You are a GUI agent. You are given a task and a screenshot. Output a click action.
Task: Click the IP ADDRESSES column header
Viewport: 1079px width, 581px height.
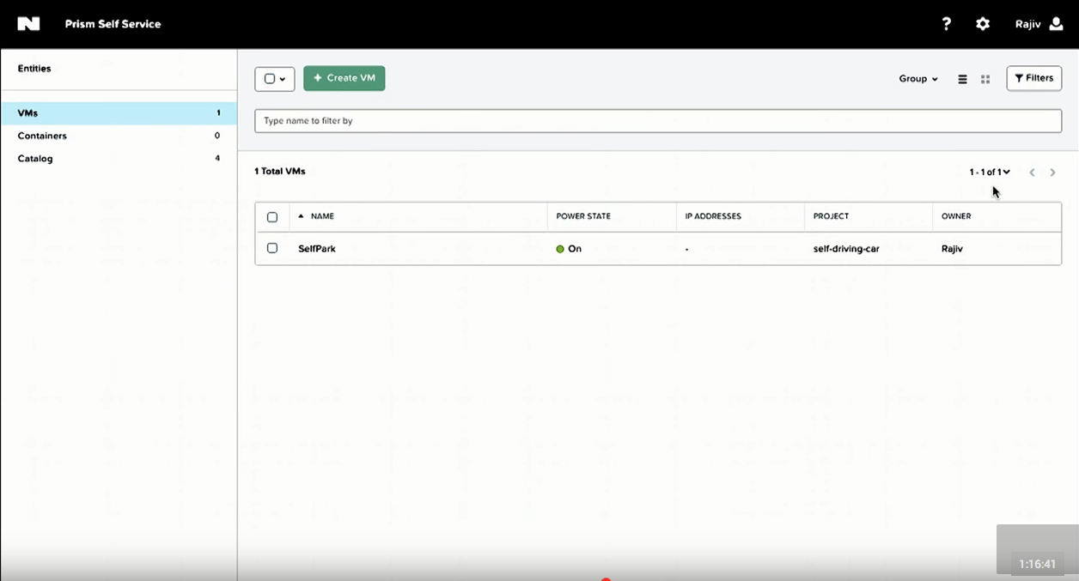pyautogui.click(x=713, y=216)
